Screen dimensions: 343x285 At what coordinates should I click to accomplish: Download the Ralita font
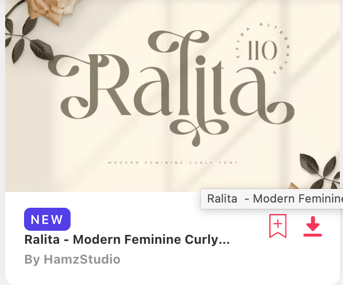coord(313,226)
